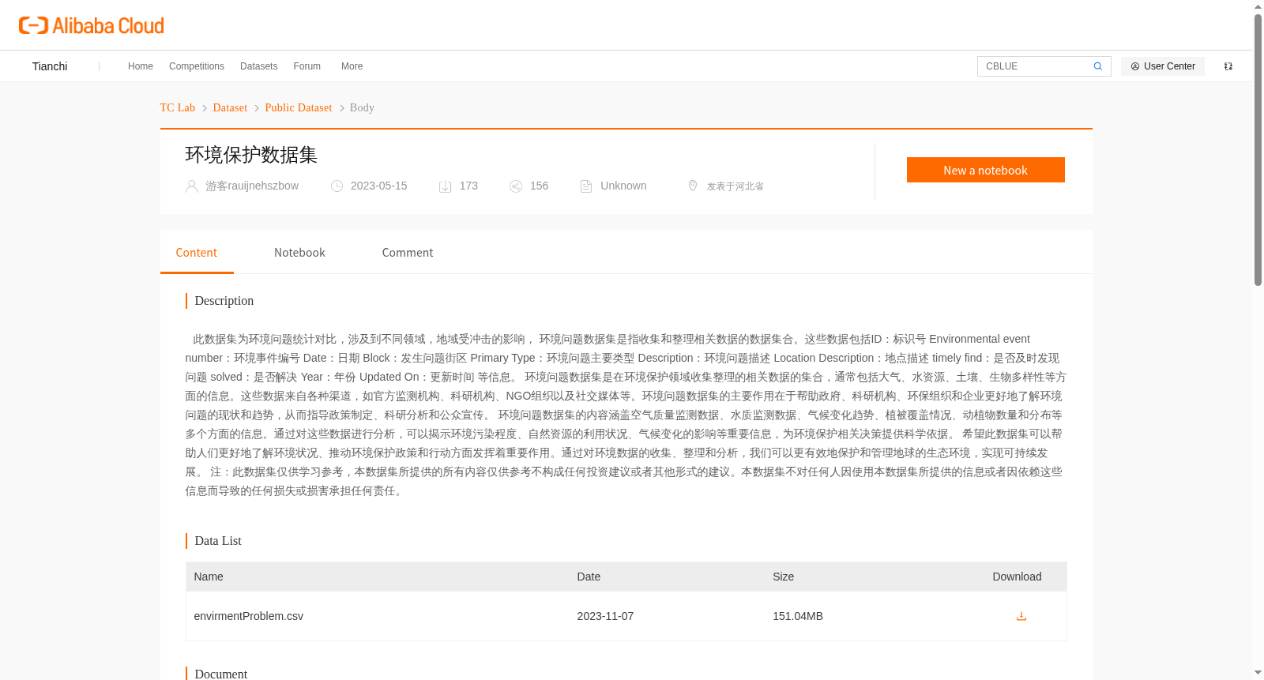Click the scrollbar down arrow
Viewport: 1264px width, 680px height.
click(x=1258, y=673)
